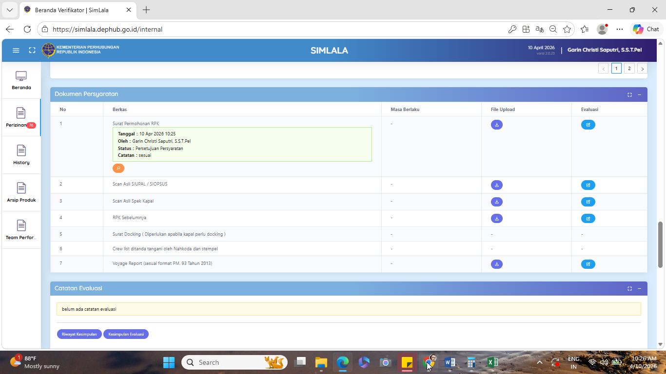666x374 pixels.
Task: Download the Voyage Report file
Action: [496, 264]
